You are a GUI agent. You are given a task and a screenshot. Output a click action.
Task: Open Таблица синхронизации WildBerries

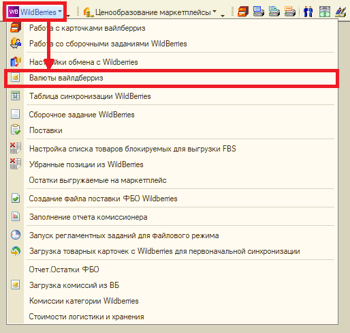click(x=172, y=96)
